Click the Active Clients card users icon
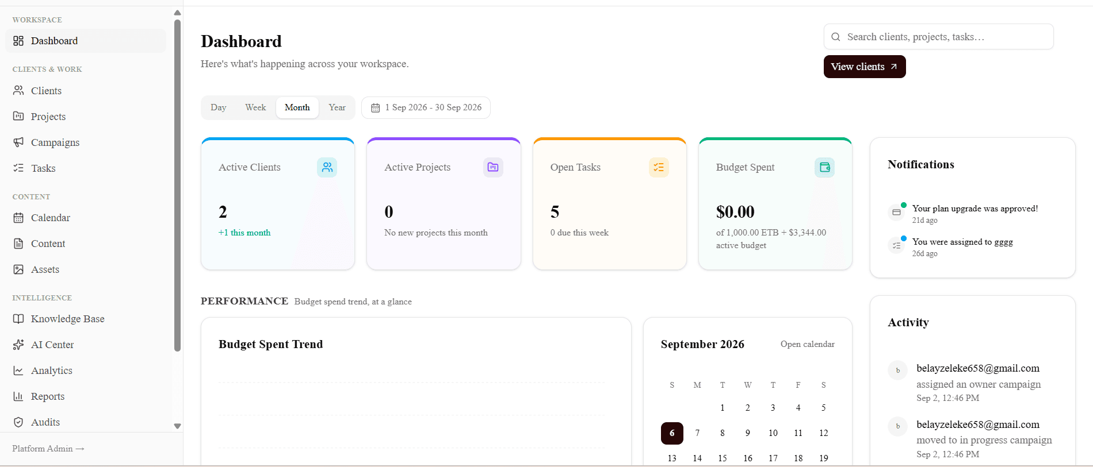 [327, 167]
